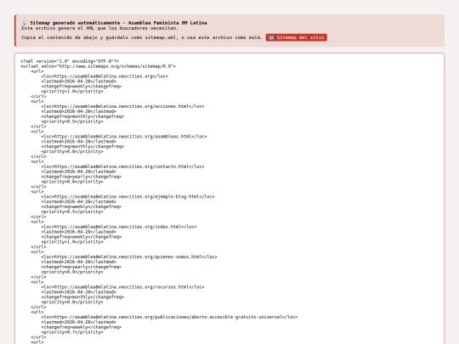This screenshot has height=344, width=459.
Task: Click the urlset xmlns schema line
Action: pos(98,66)
